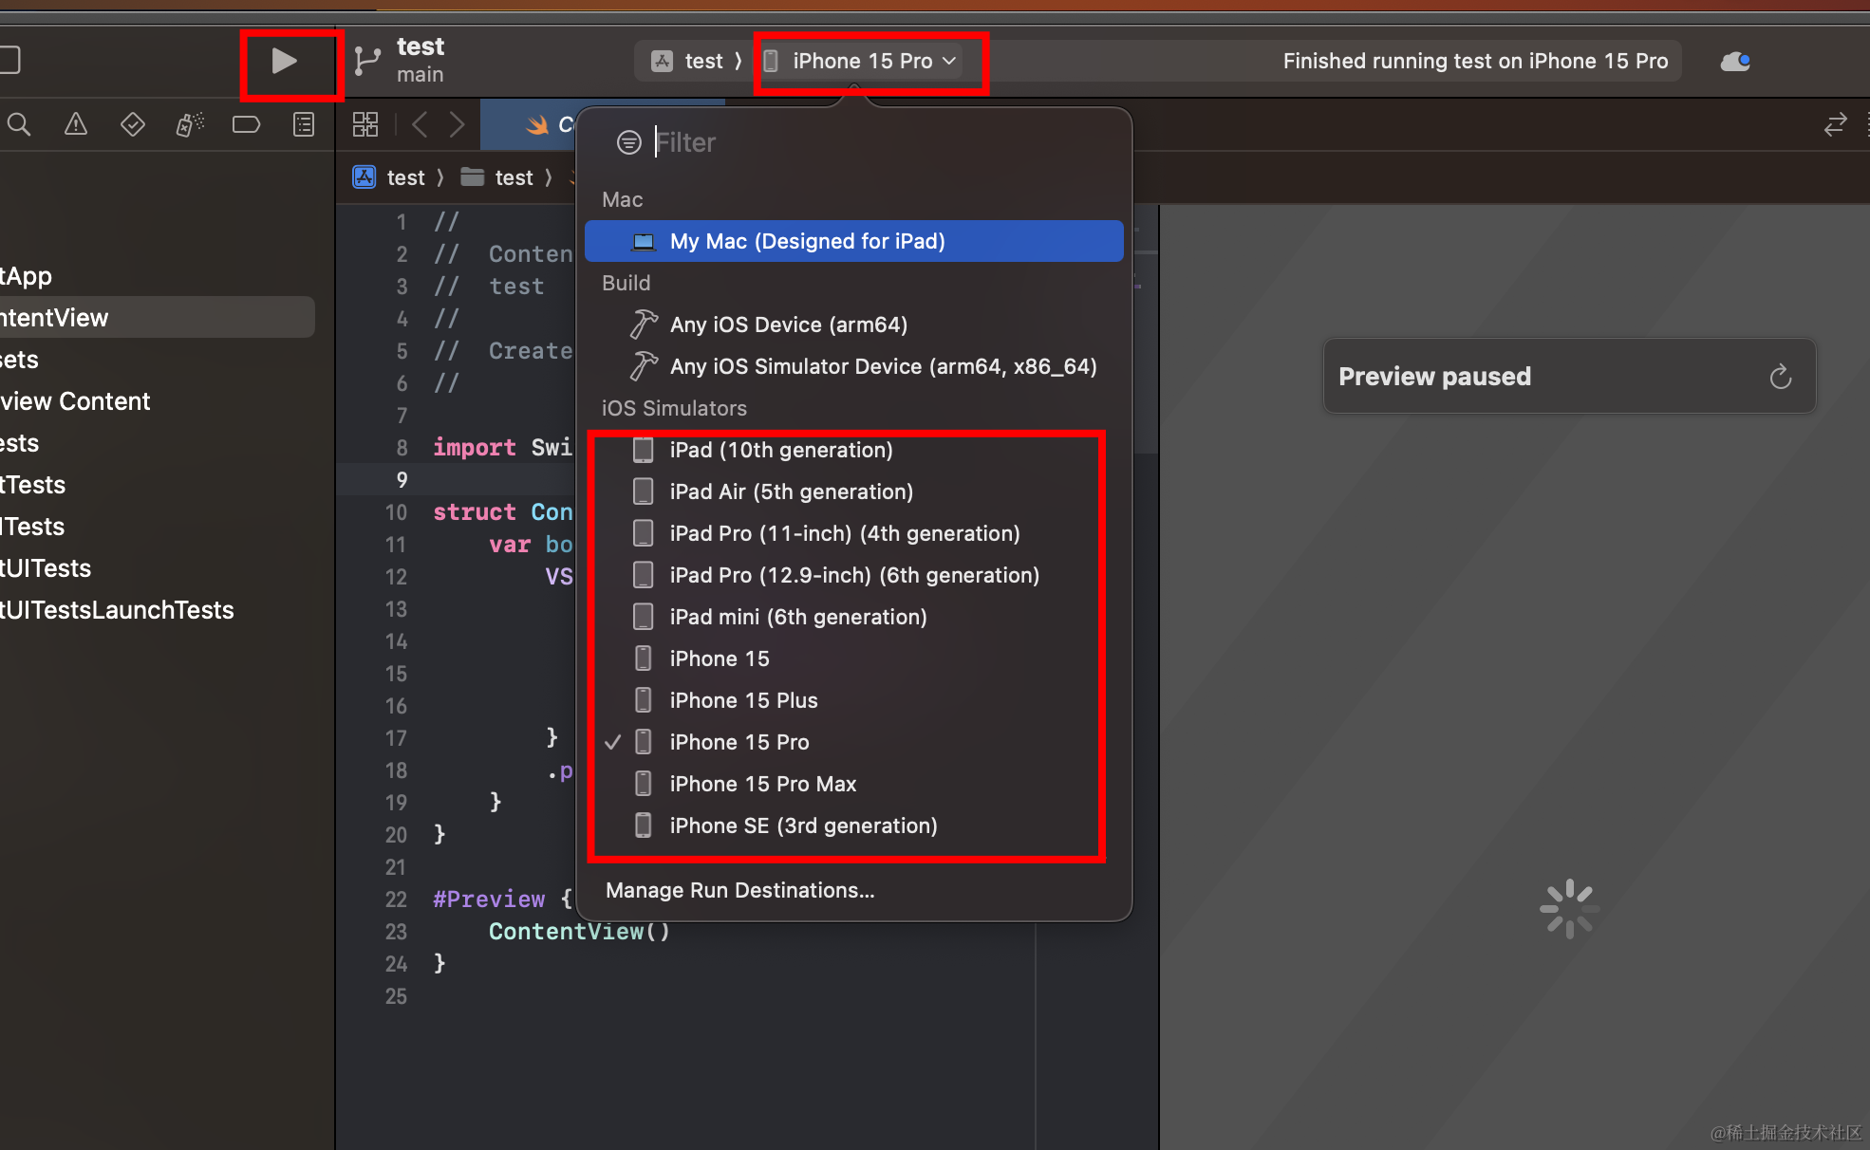Open the search navigator magnifier icon

19,124
